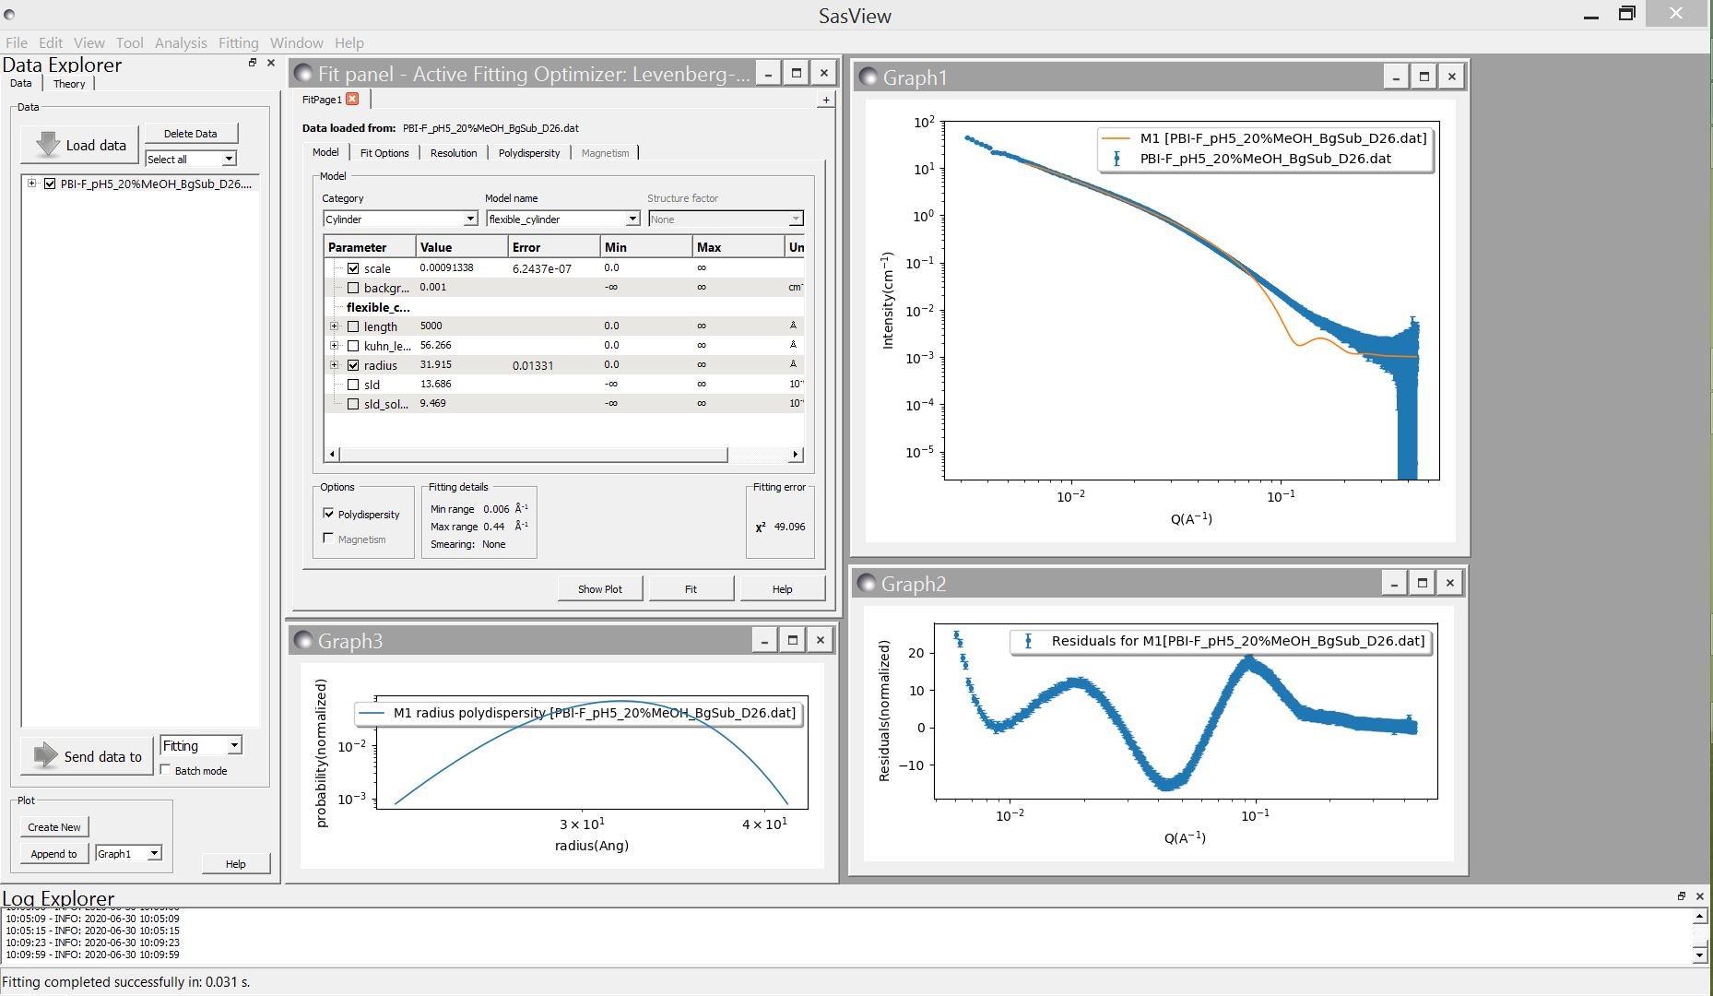Click the Fit button
1713x996 pixels.
pos(691,588)
